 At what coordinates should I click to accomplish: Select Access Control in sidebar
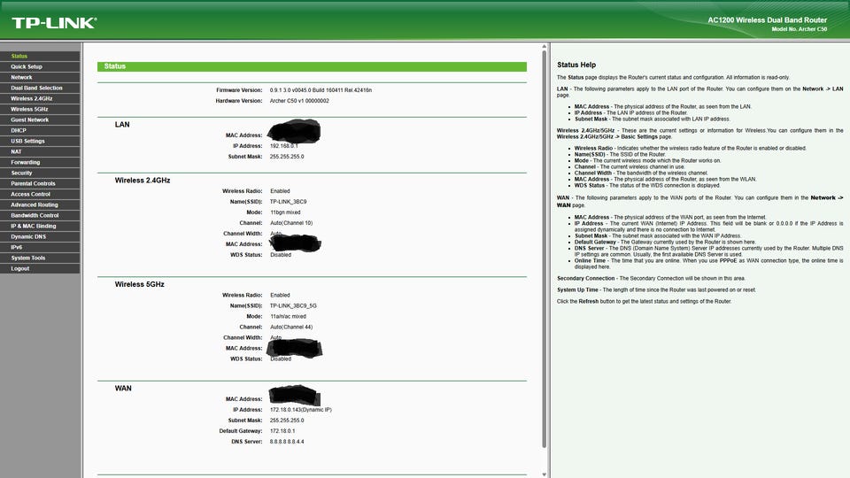[40, 194]
